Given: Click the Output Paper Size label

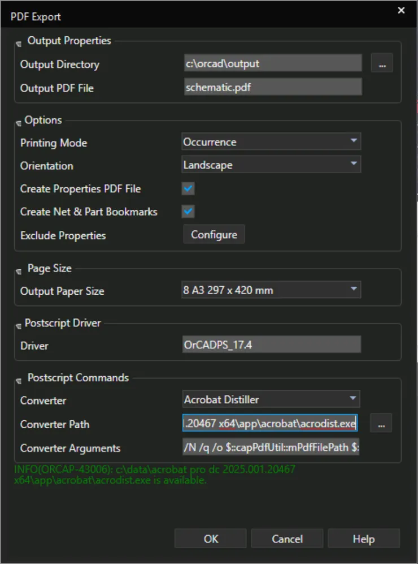Looking at the screenshot, I should click(x=62, y=291).
